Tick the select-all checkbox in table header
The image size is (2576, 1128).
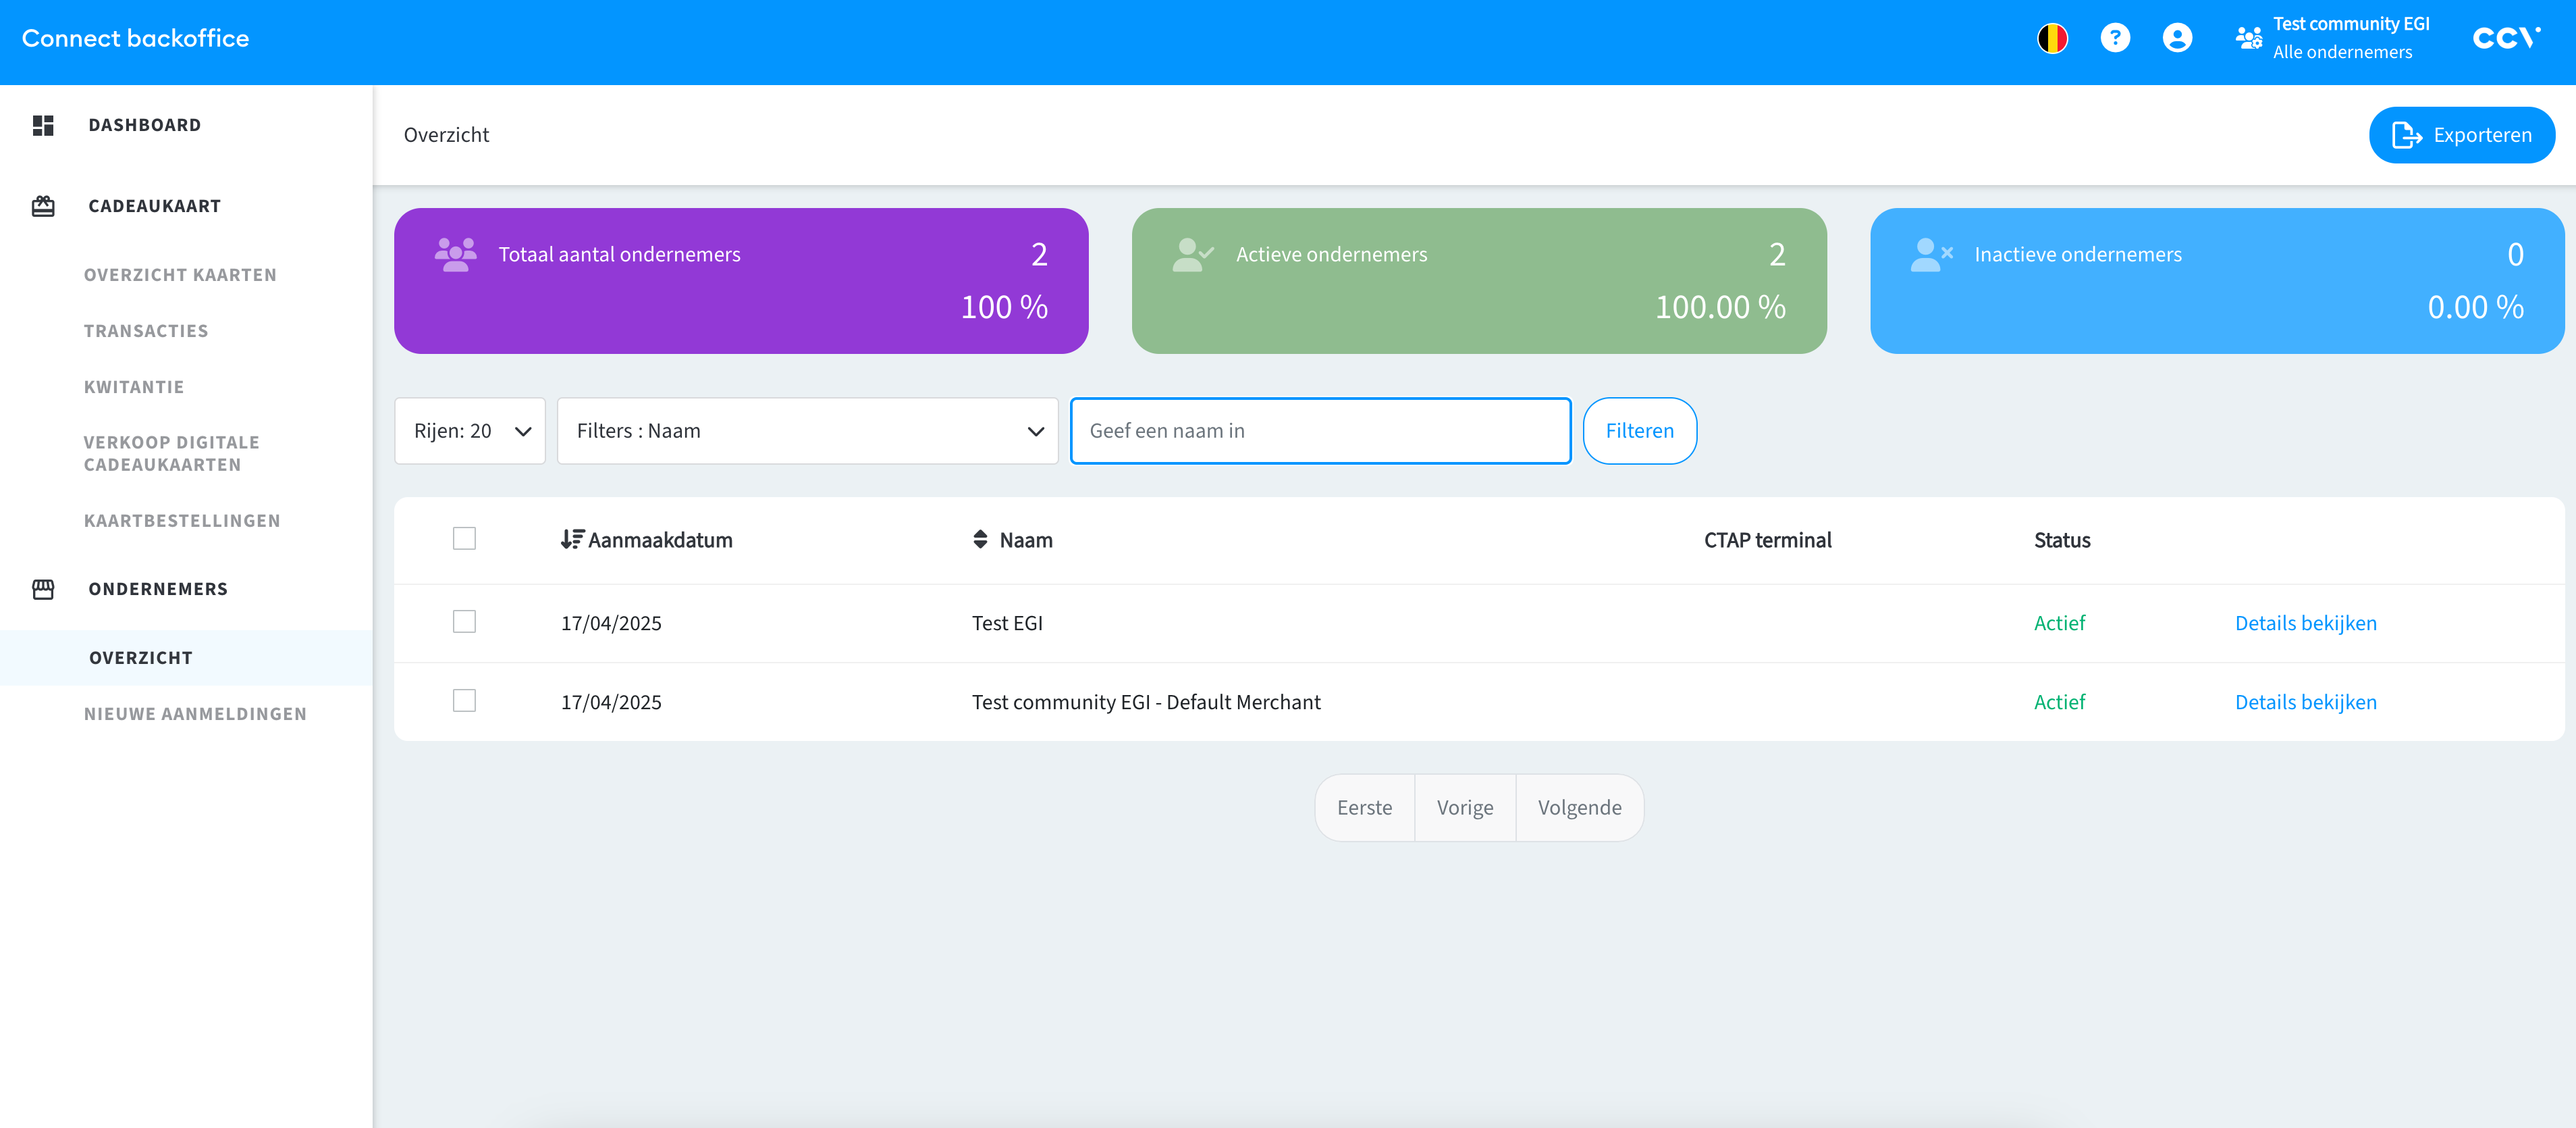(x=464, y=538)
